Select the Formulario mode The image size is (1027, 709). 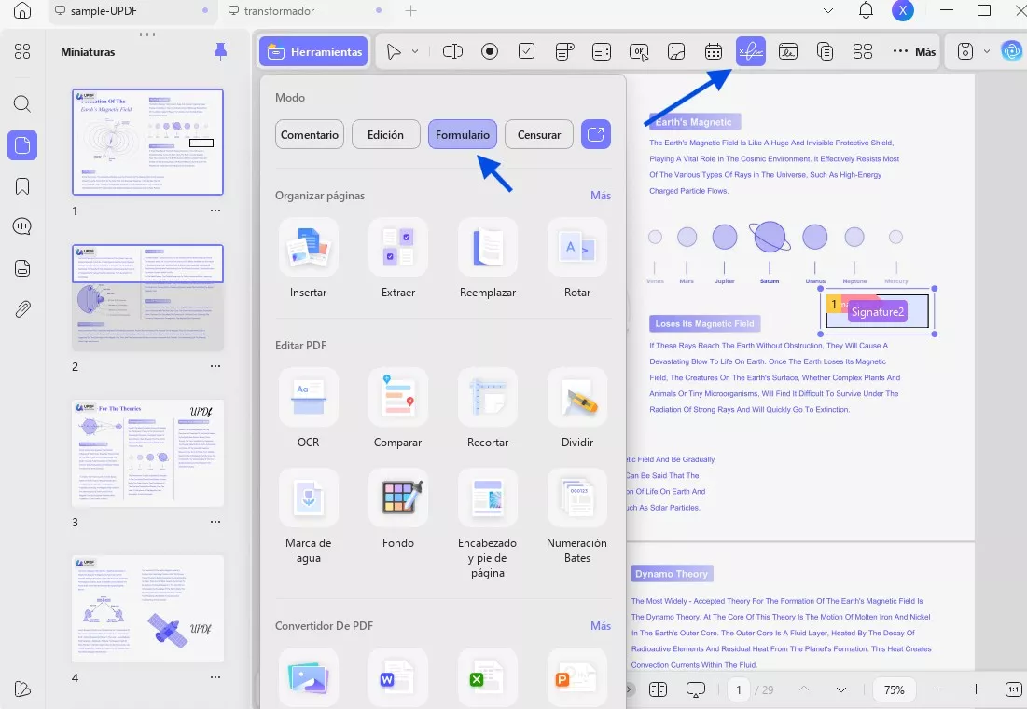[463, 135]
